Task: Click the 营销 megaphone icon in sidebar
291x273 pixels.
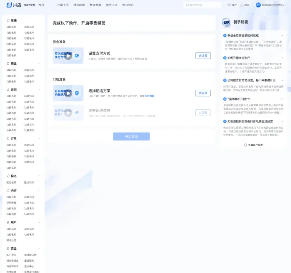Action: [x=8, y=90]
